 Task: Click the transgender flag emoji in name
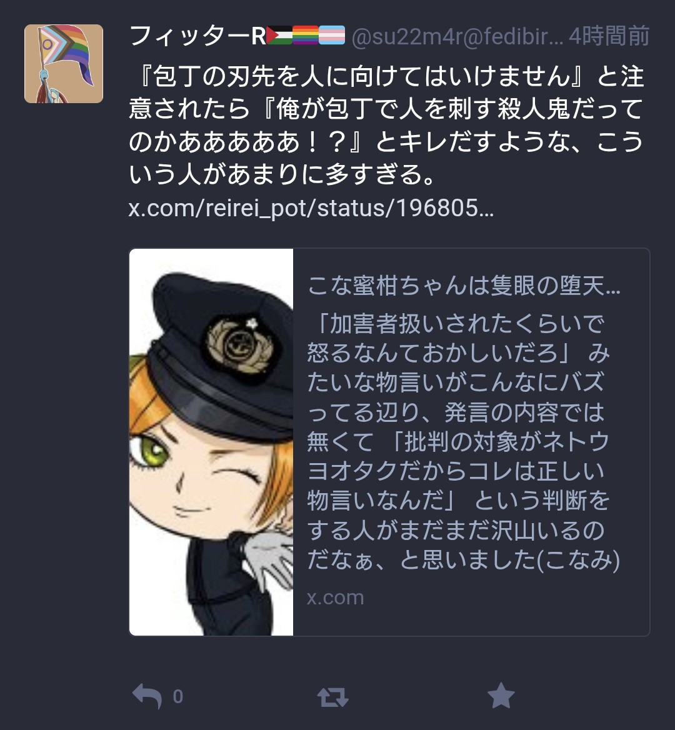coord(332,36)
